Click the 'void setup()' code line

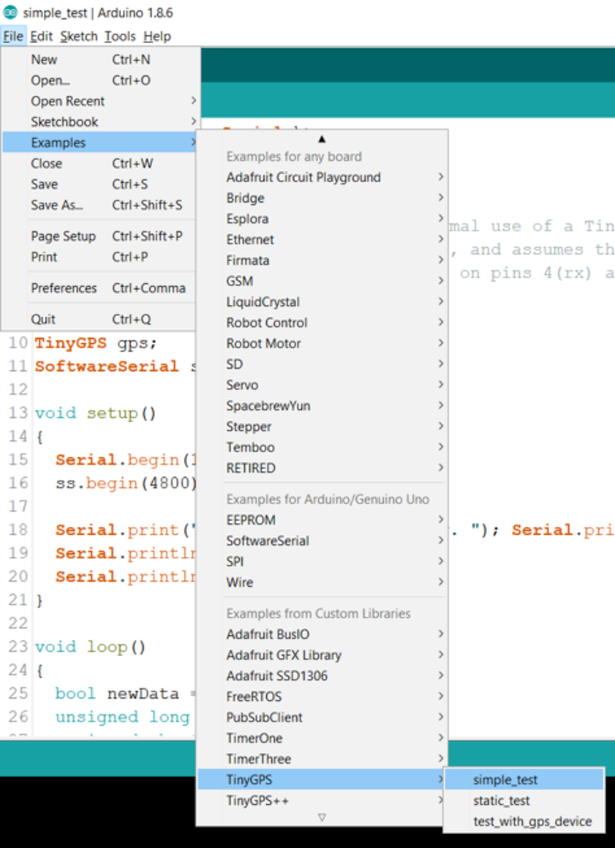point(96,413)
